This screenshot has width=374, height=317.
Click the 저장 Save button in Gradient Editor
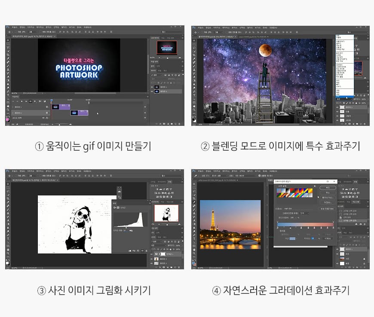[x=328, y=202]
